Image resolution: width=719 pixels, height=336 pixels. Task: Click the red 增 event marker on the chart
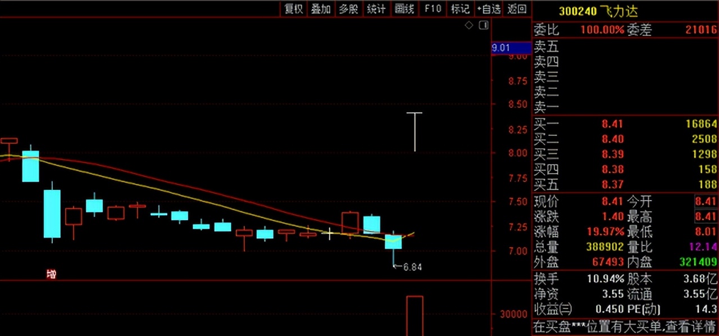[51, 274]
